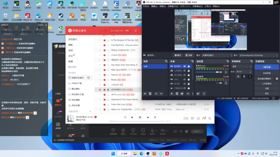Open the SSOverlay window selection dropdown
The image size is (280, 157).
(x=258, y=55)
